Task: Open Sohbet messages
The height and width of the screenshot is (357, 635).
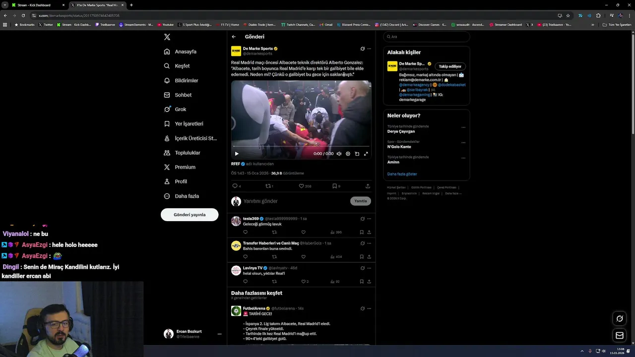Action: pos(178,95)
